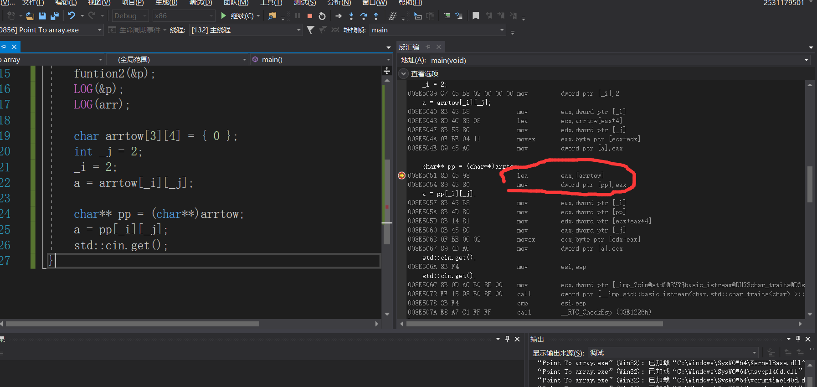Click the Open File folder icon
The image size is (817, 387).
point(30,16)
